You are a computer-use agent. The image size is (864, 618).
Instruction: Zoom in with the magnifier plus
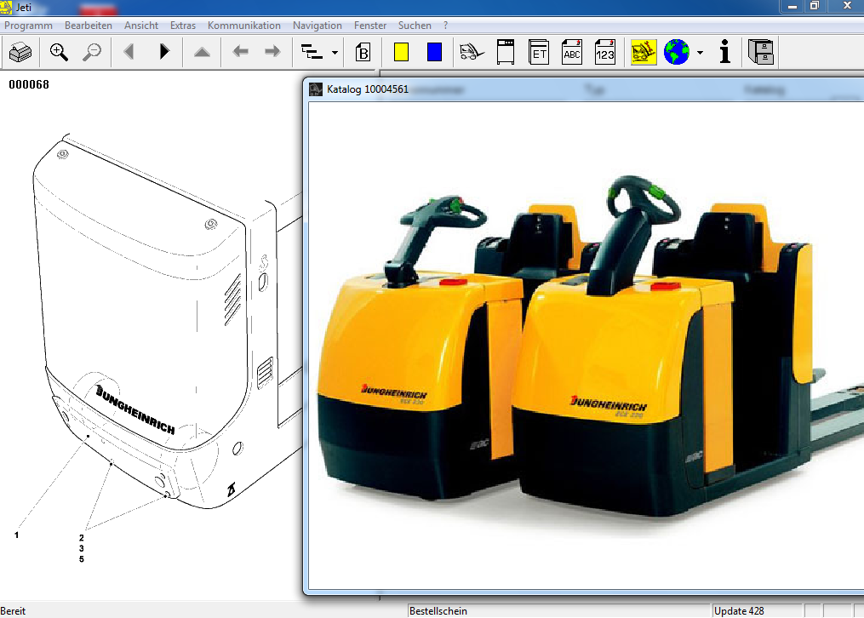point(59,53)
